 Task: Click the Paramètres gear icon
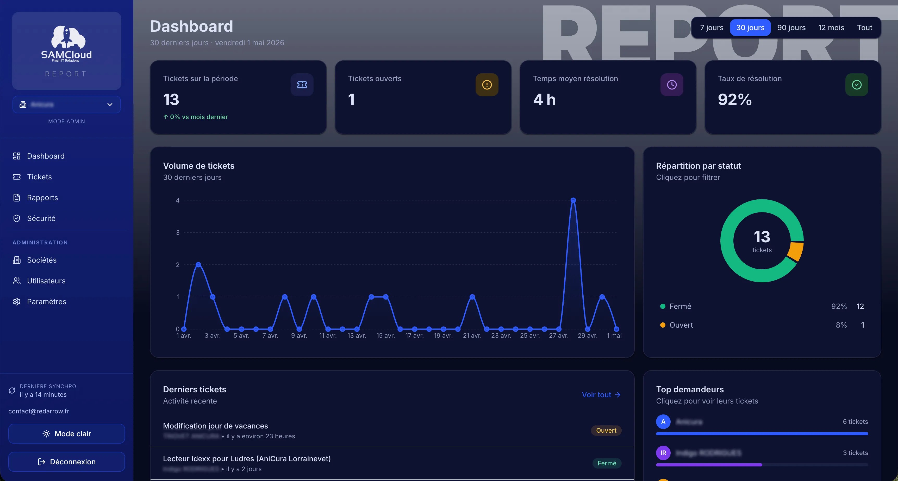click(x=16, y=301)
